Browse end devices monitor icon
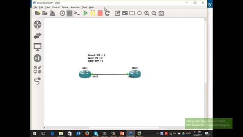The width and height of the screenshot is (243, 137). 38,47
